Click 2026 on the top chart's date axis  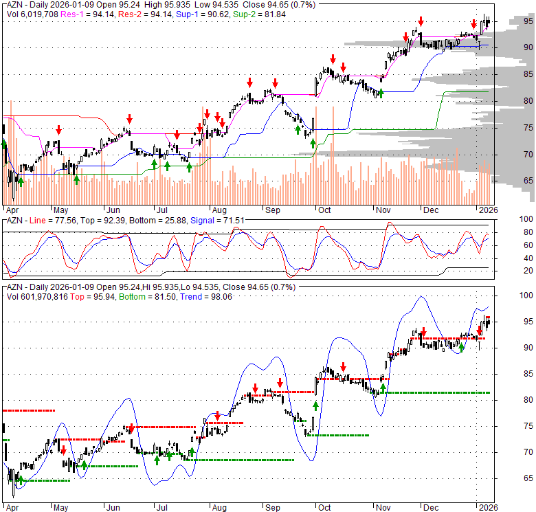[x=488, y=210]
